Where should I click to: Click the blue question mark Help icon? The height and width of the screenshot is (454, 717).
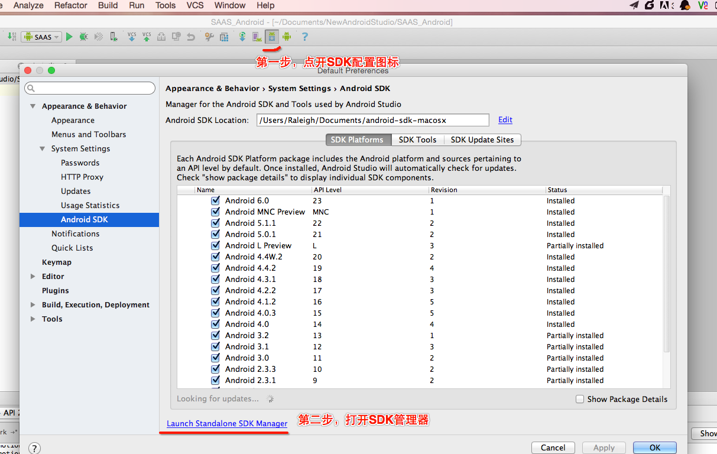[x=305, y=37]
